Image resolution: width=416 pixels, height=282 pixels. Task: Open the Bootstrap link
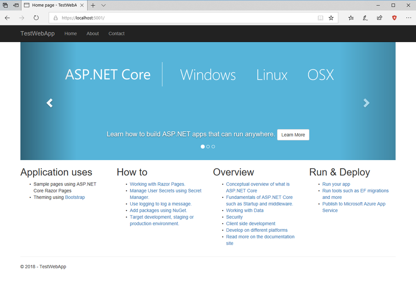[75, 197]
